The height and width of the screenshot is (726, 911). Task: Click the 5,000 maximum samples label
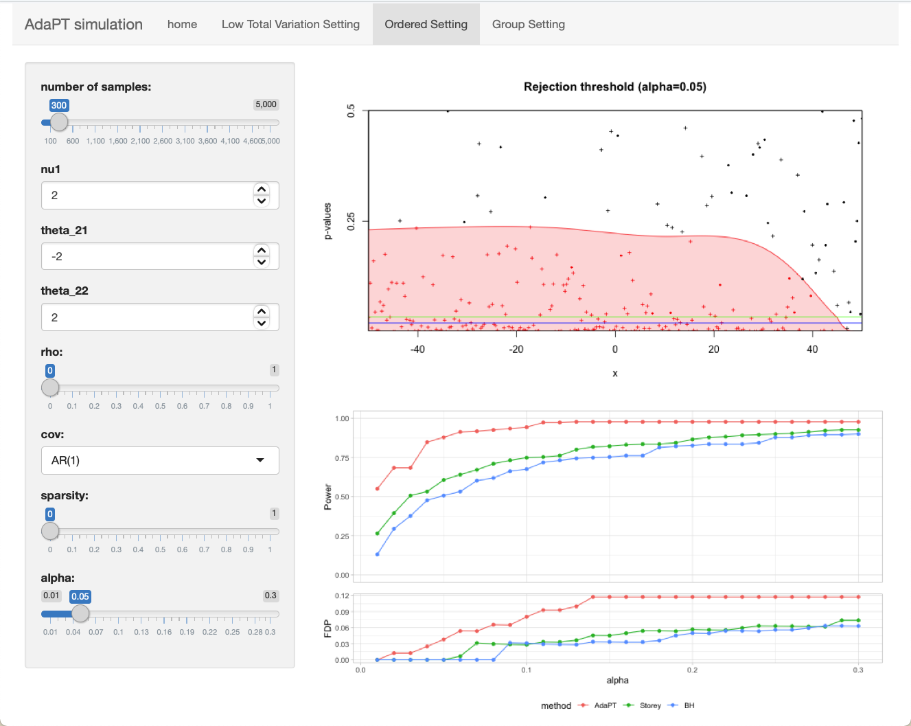click(x=266, y=104)
